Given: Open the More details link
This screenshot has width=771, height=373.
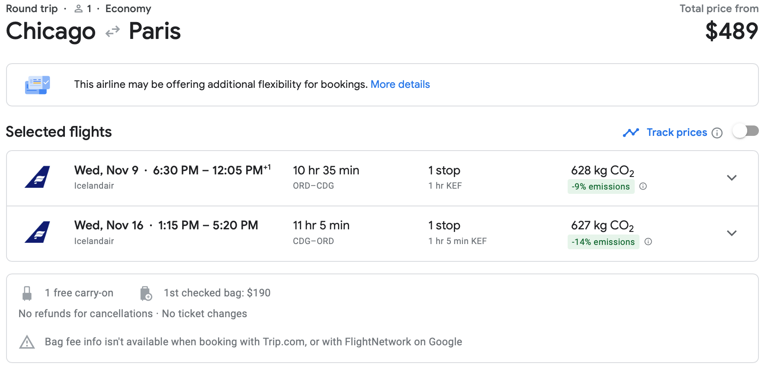Looking at the screenshot, I should tap(400, 84).
